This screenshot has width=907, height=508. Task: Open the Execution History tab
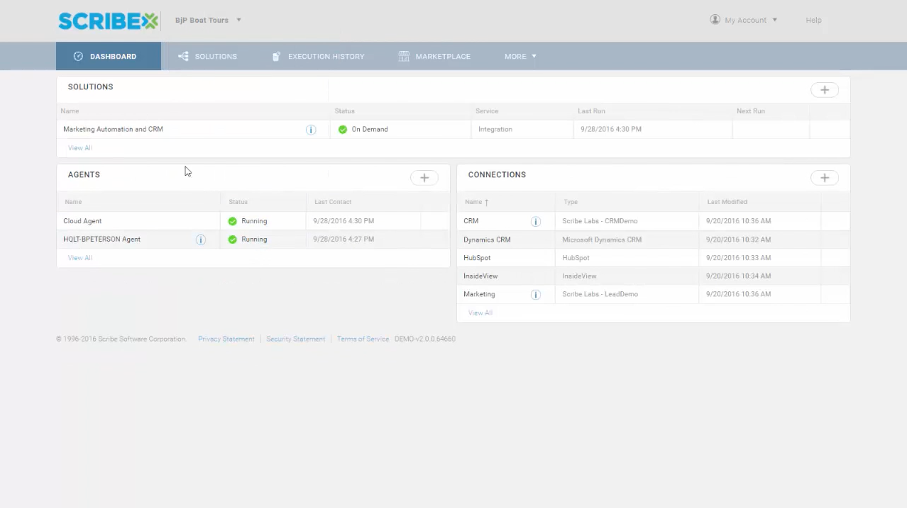[x=318, y=56]
